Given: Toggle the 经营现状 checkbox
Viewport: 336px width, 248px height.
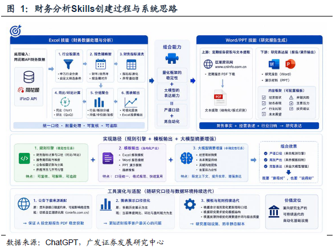Looking at the screenshot, I should [x=264, y=98].
